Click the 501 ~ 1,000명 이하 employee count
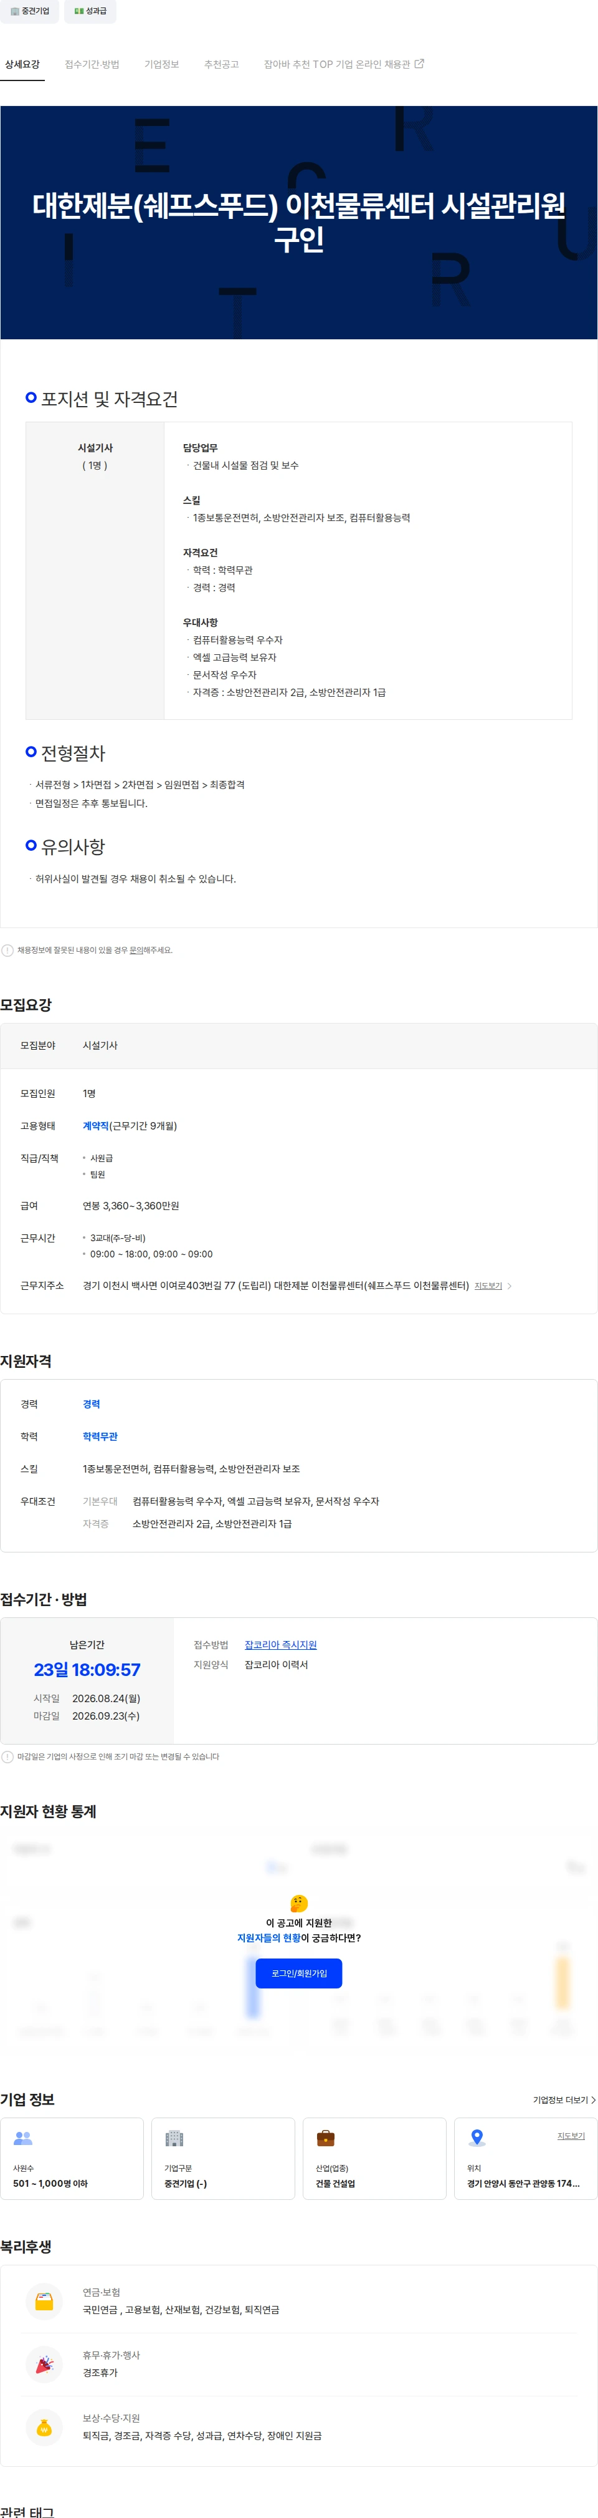This screenshot has width=598, height=2518. 50,2184
